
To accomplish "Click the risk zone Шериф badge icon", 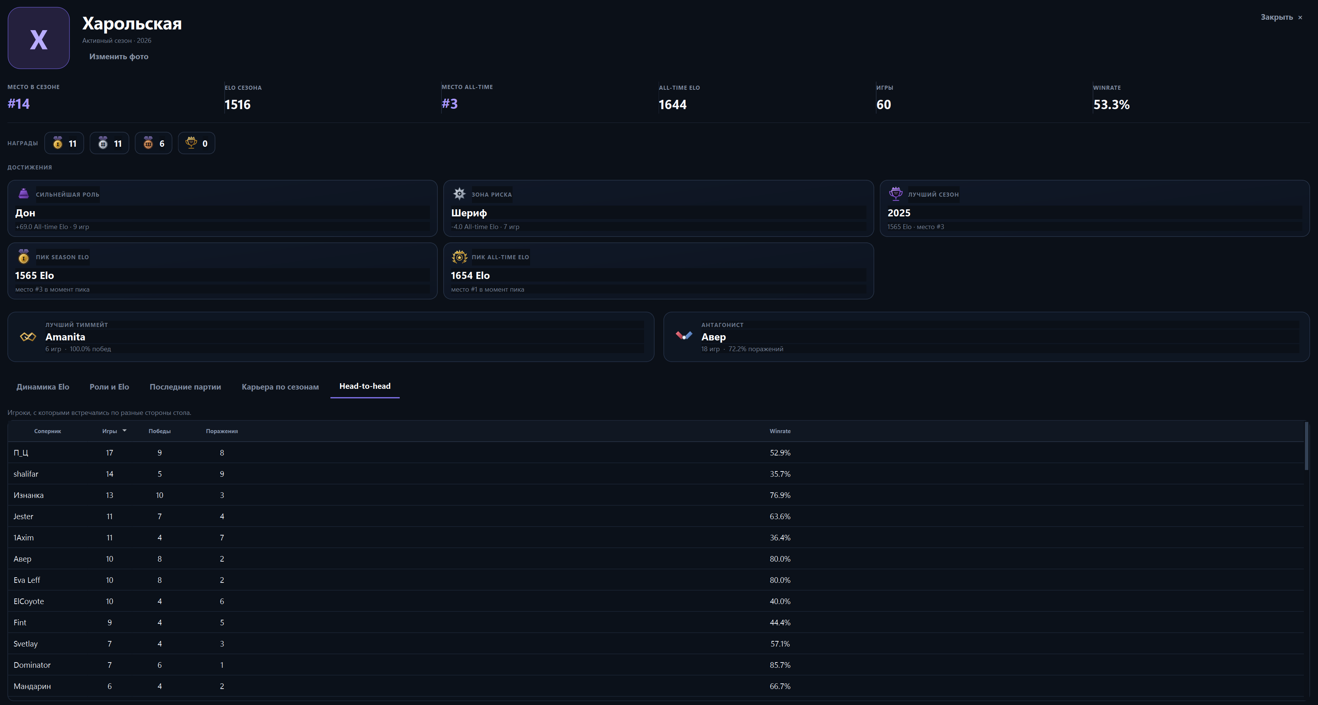I will [x=459, y=193].
